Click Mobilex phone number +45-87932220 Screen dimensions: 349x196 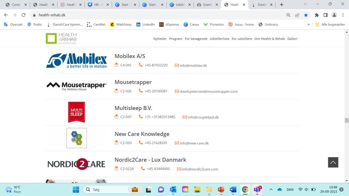(x=156, y=65)
